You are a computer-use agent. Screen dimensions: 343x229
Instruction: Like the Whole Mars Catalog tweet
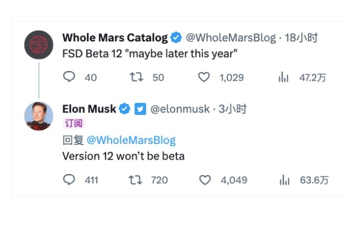(205, 77)
